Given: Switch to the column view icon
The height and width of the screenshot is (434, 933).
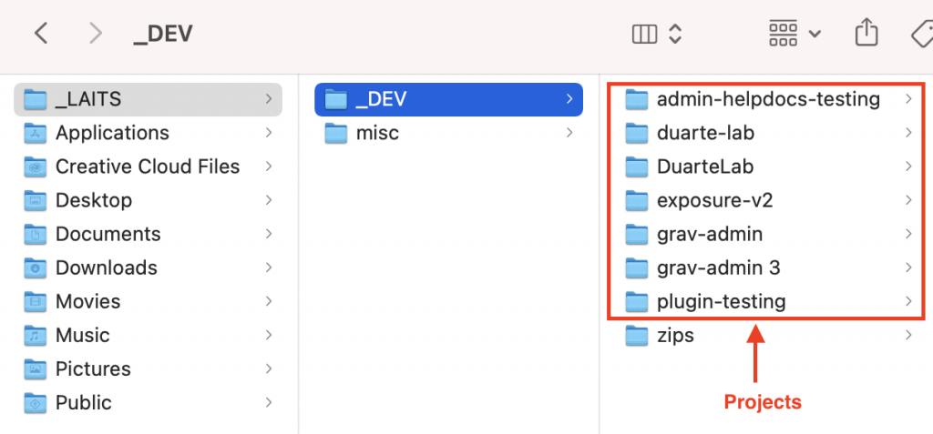Looking at the screenshot, I should (x=644, y=34).
